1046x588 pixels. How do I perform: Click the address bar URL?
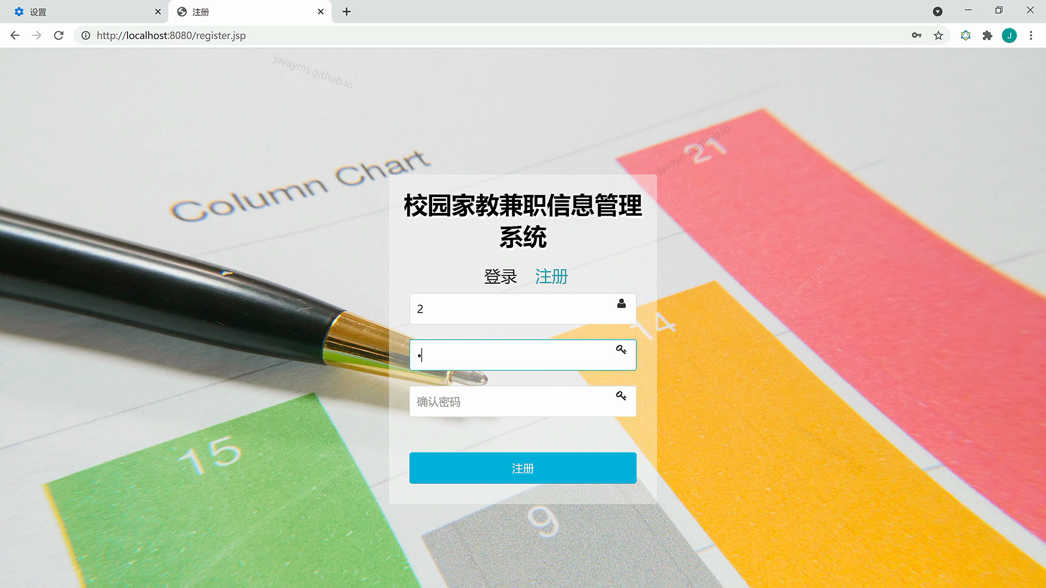pyautogui.click(x=171, y=35)
